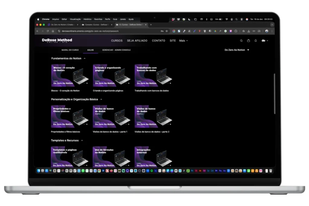Open the Favoritos menu in menu bar
Screen dimensions: 309x206
point(98,19)
